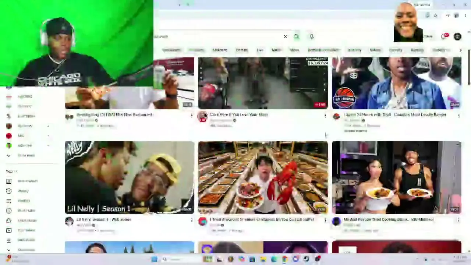Open channel avatar beside the Top5 rapper video

[336, 117]
